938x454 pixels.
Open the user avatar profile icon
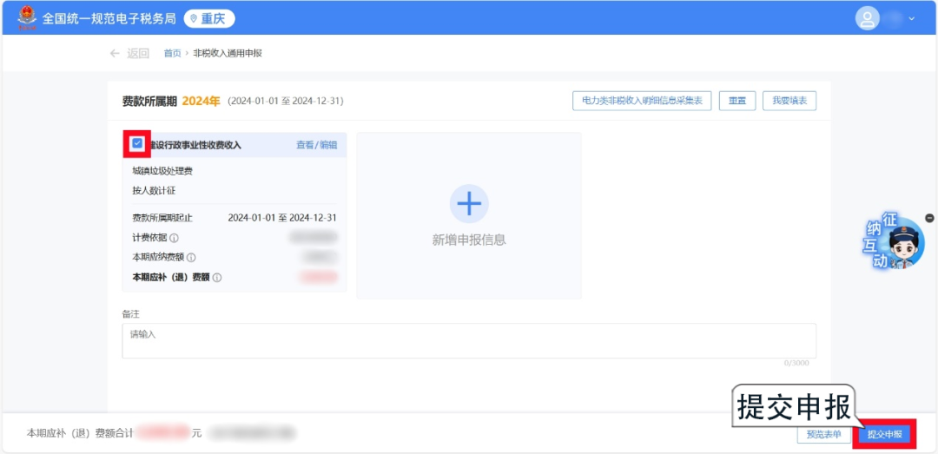868,18
